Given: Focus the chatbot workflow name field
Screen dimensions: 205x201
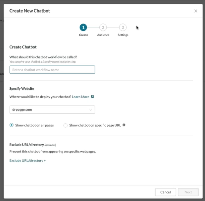Looking at the screenshot, I should point(52,70).
